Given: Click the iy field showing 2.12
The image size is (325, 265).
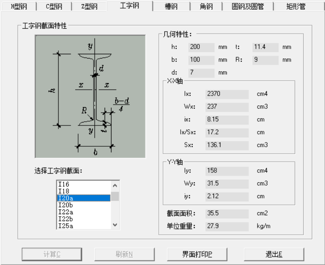Looking at the screenshot, I should [227, 197].
